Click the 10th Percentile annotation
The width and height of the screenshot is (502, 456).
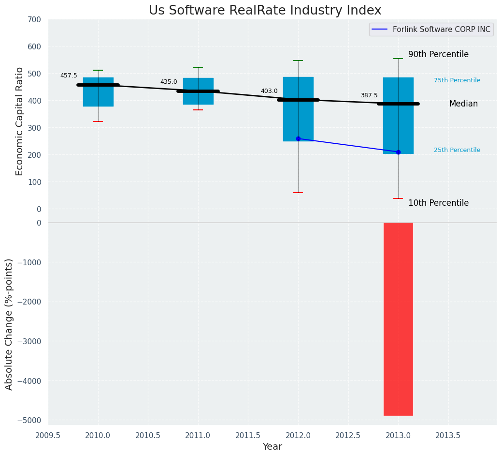point(438,203)
